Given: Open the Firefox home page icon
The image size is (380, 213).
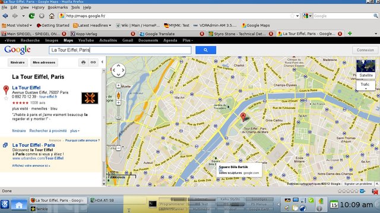Looking at the screenshot, I should 52,16.
